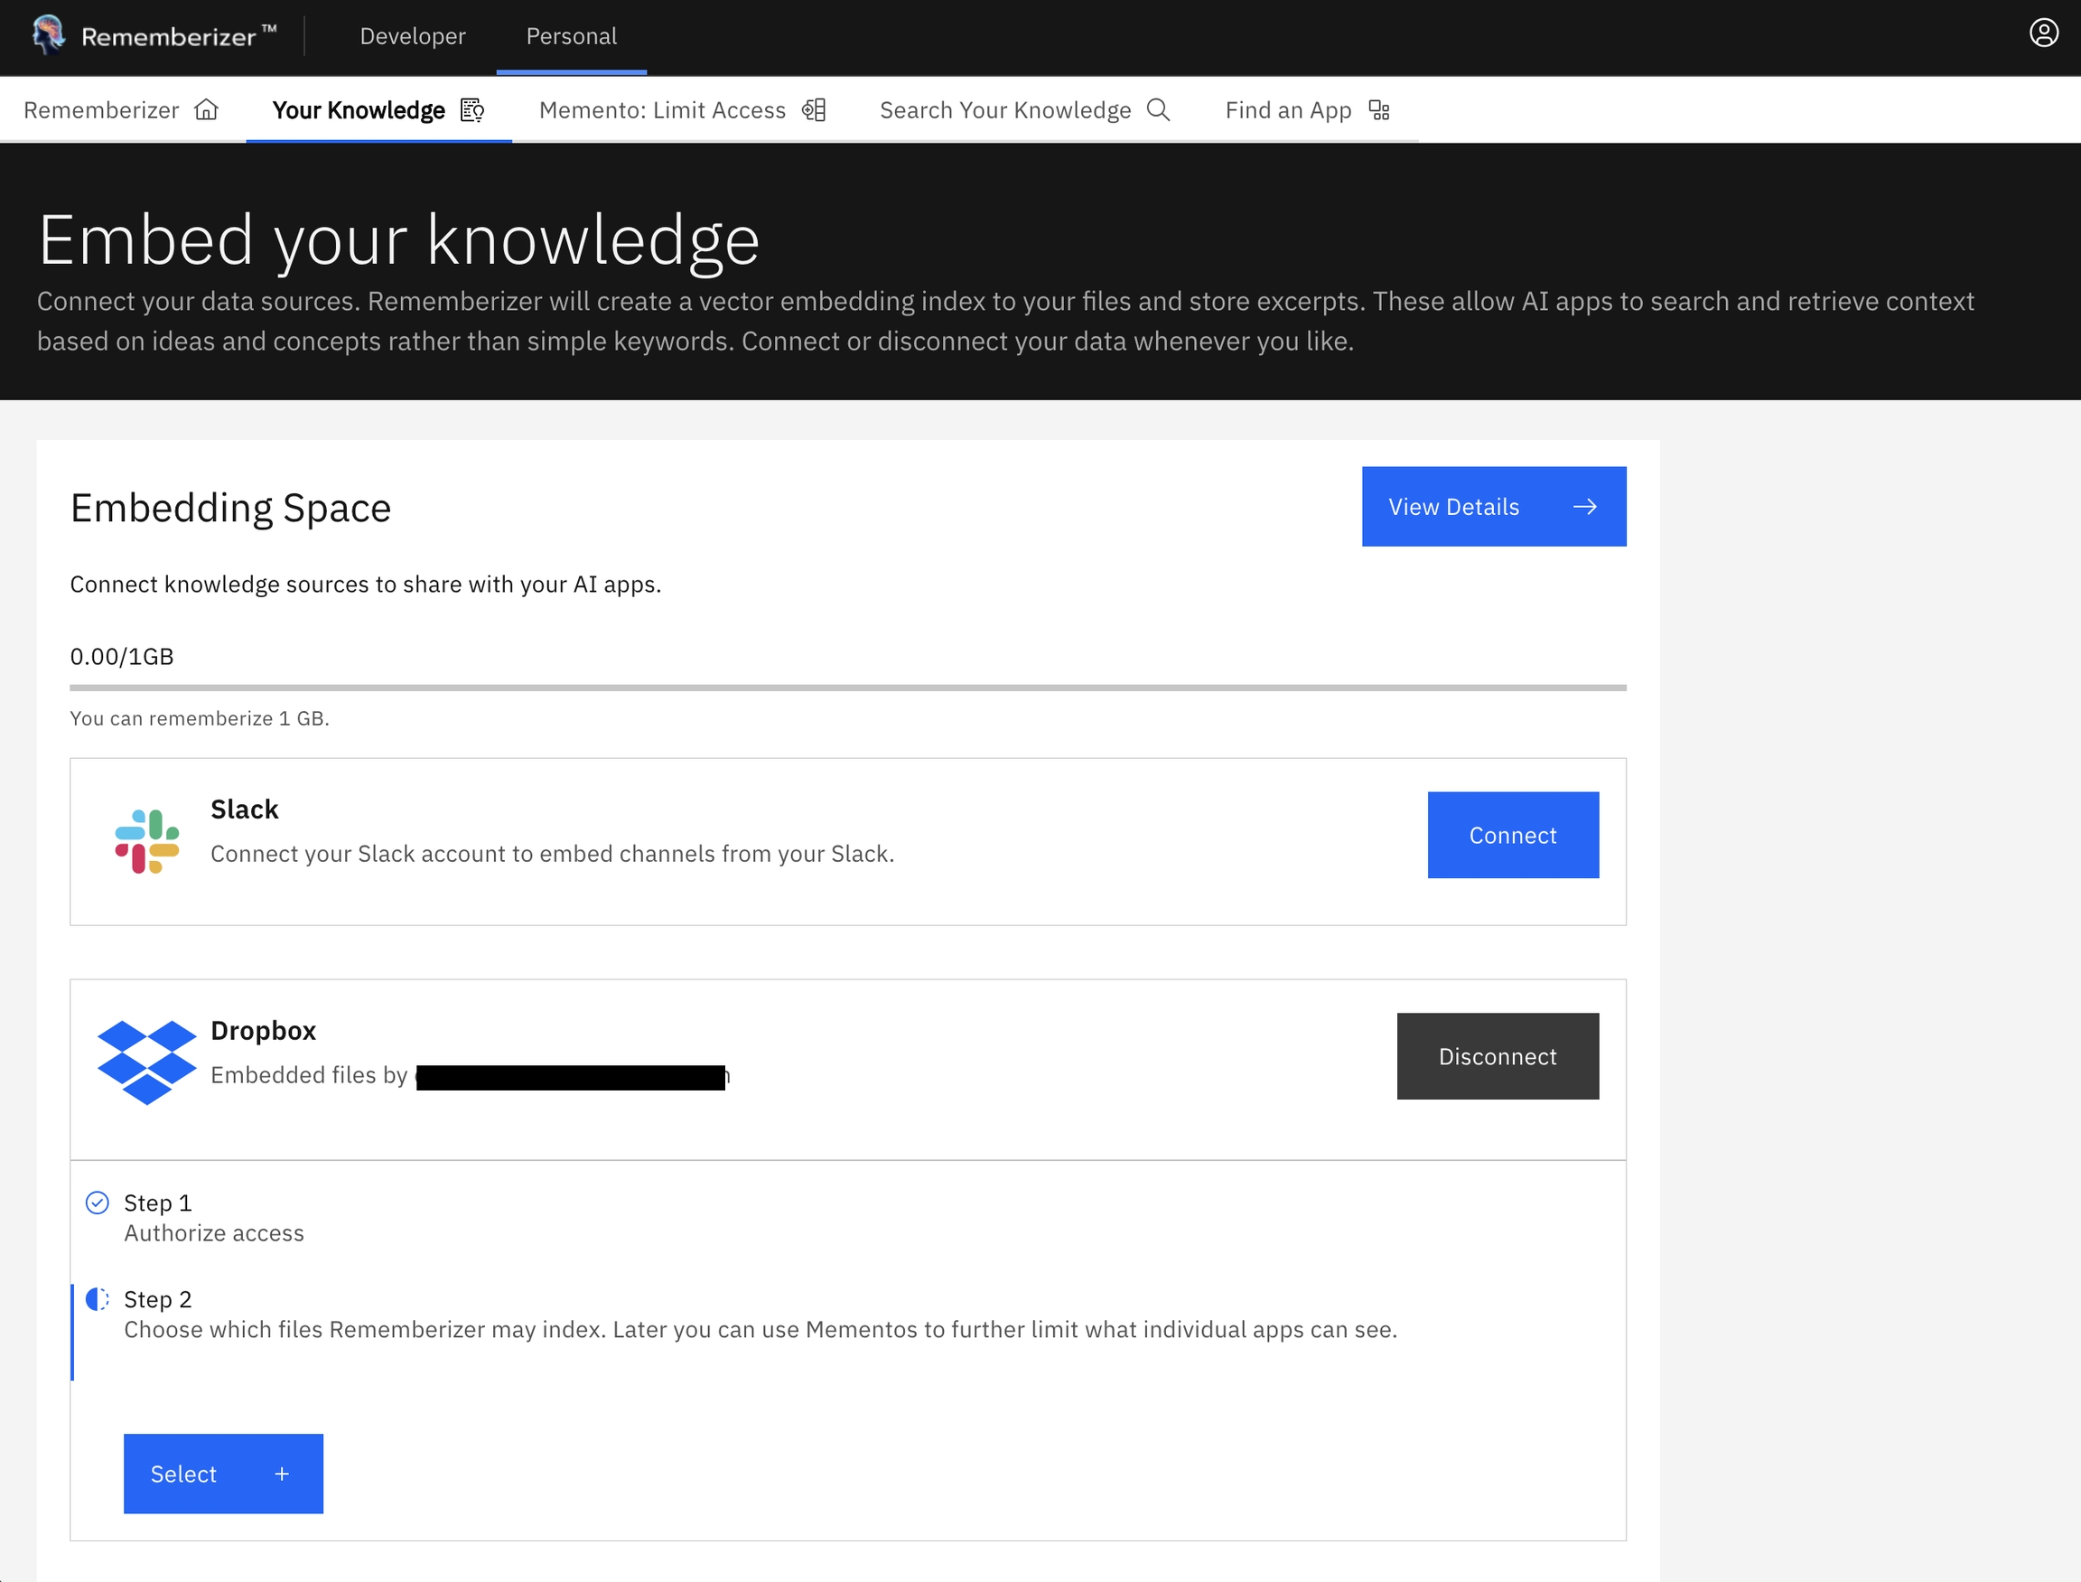Click the Find an App grid icon

point(1379,110)
